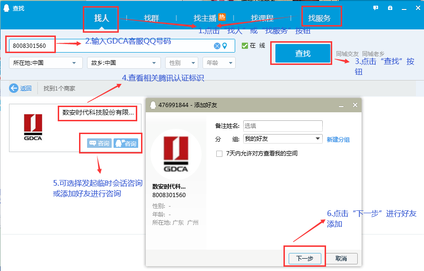
Task: Start temporary chat via first 咨询 button
Action: click(99, 143)
